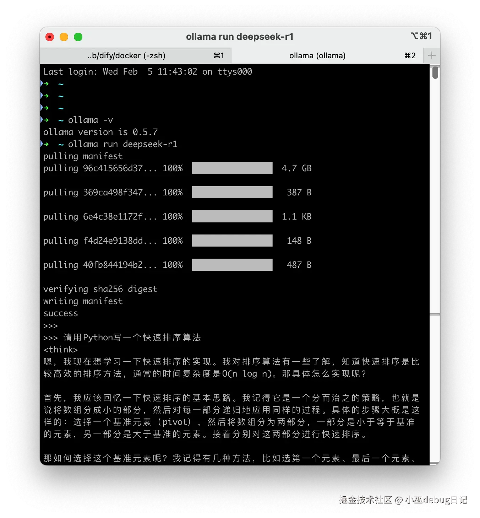This screenshot has height=518, width=480.
Task: Click the 4.7 GB progress bar
Action: tap(231, 168)
